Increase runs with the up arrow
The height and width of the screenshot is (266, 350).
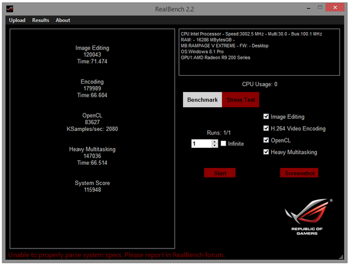click(215, 141)
